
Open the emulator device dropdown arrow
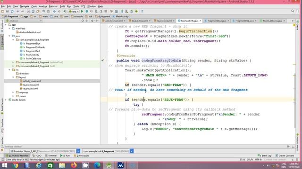click(x=78, y=151)
